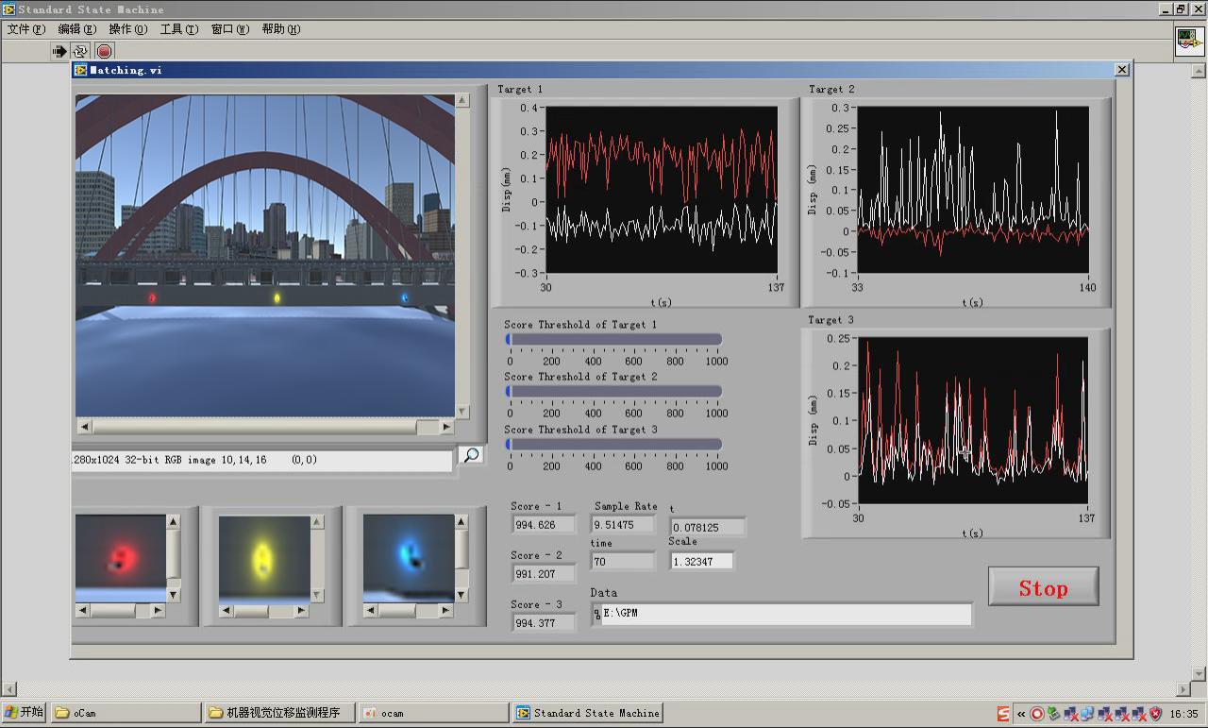Click the red circle recorder tray icon
Viewport: 1208px width, 728px height.
coord(1037,713)
